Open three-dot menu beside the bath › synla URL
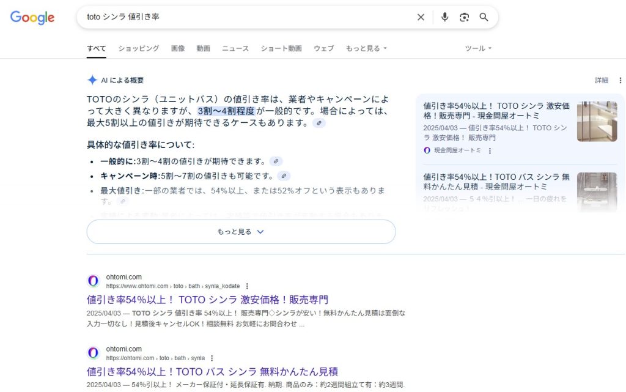Viewport: 626px width, 392px height. pyautogui.click(x=212, y=358)
